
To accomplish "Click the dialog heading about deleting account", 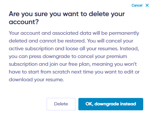I will point(67,18).
